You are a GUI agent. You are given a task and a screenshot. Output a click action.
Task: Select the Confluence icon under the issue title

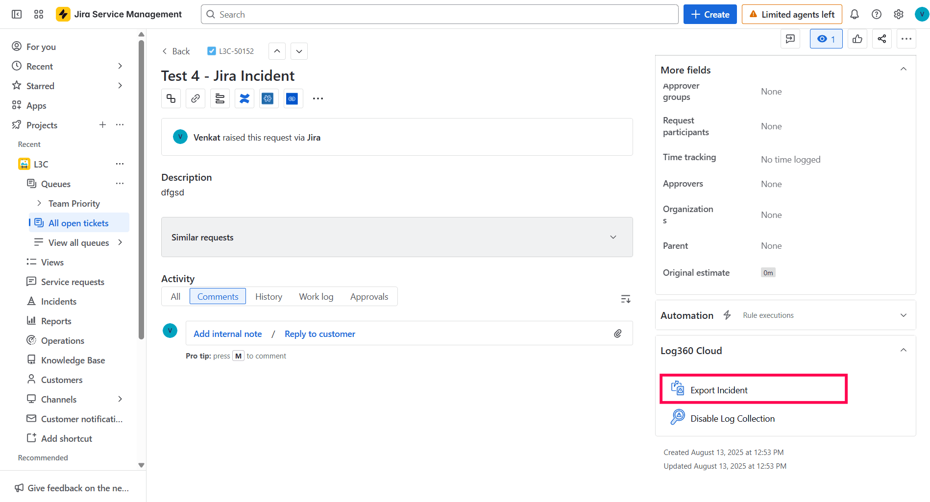pos(244,98)
